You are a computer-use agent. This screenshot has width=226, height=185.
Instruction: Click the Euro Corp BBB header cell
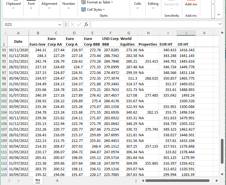pyautogui.click(x=92, y=41)
